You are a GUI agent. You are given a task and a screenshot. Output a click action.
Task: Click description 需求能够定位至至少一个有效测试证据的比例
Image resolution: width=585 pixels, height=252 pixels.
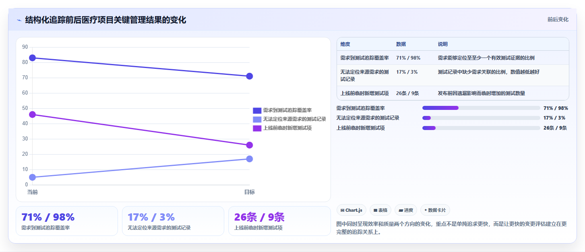tap(486, 58)
